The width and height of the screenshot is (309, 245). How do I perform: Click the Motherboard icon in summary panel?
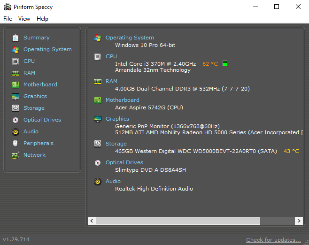[98, 100]
